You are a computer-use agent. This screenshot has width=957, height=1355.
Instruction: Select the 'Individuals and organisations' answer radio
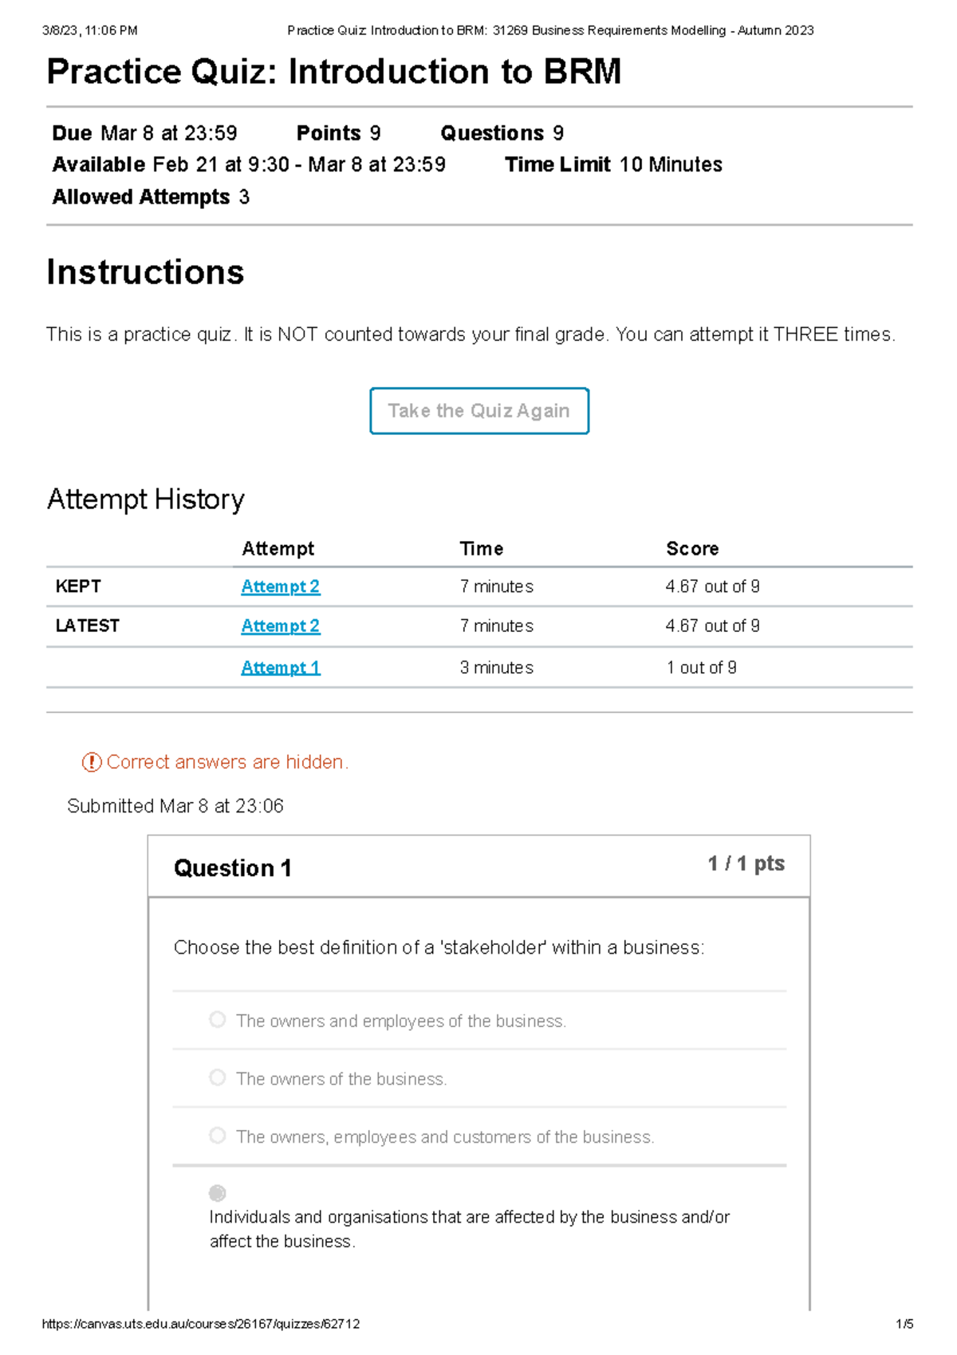tap(217, 1193)
